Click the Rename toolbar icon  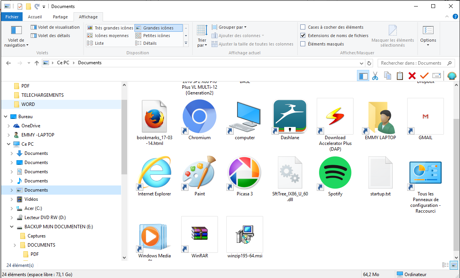point(437,76)
